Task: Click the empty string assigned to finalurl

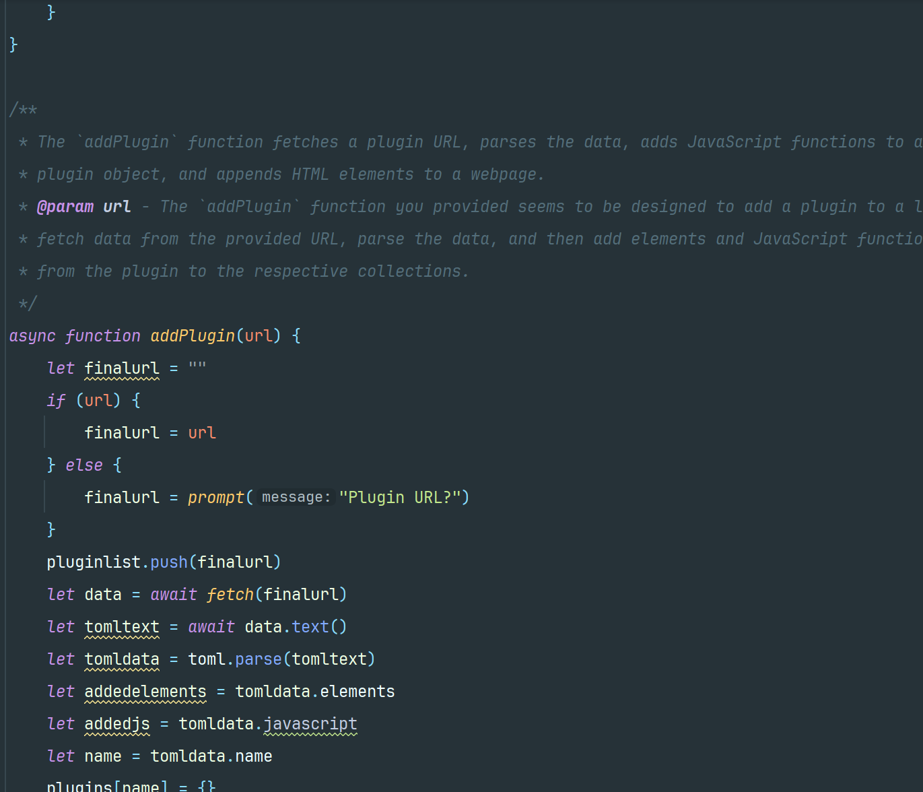Action: (x=197, y=368)
